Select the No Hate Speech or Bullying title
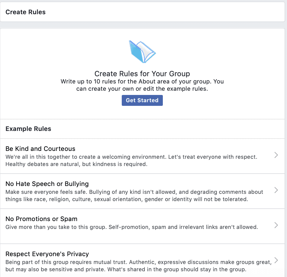 point(47,184)
